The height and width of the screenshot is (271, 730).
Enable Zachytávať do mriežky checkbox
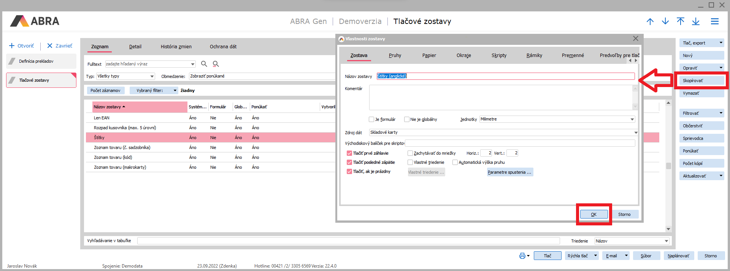click(x=410, y=153)
